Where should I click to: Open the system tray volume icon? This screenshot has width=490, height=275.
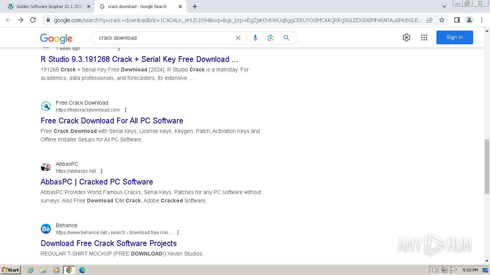click(435, 270)
